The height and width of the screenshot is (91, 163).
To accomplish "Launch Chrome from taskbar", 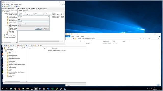I will coord(15,89).
